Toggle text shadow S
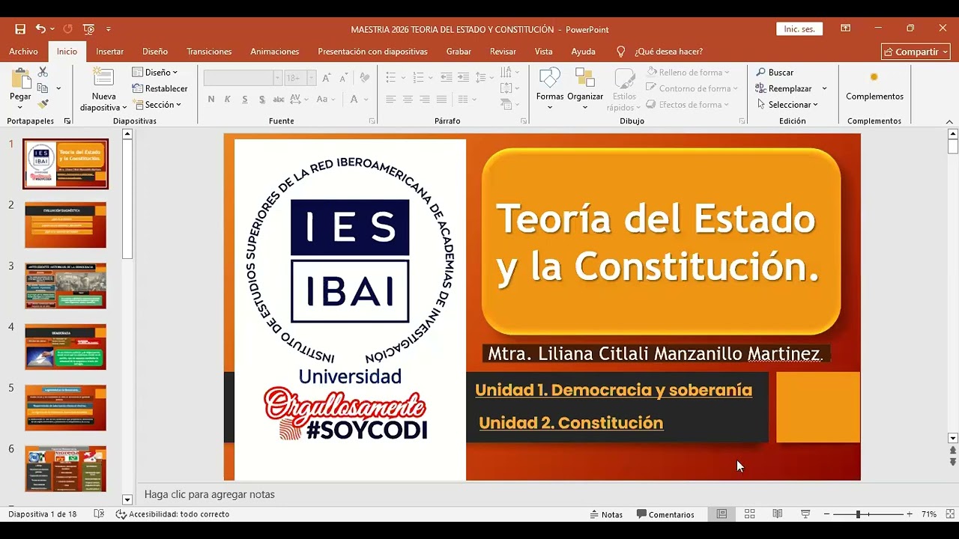Image resolution: width=959 pixels, height=539 pixels. tap(261, 99)
